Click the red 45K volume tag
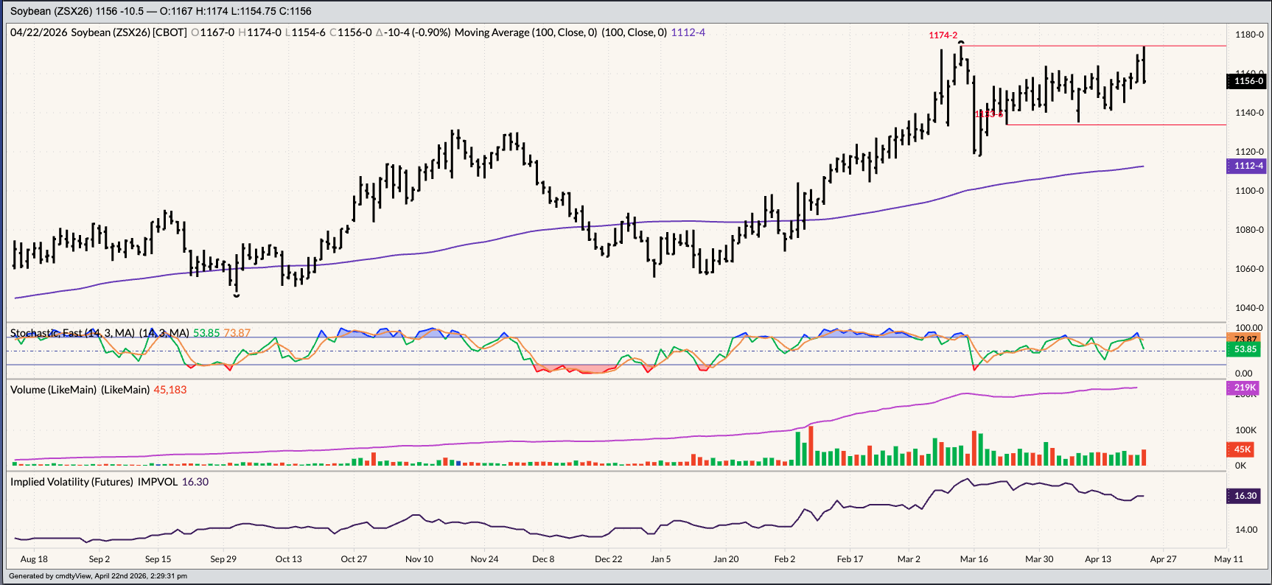Image resolution: width=1272 pixels, height=585 pixels. [1243, 449]
